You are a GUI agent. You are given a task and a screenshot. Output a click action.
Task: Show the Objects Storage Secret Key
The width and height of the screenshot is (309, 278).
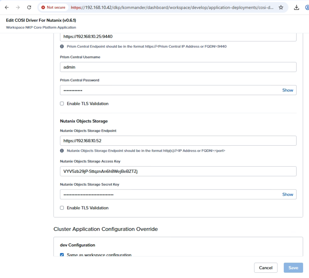288,194
